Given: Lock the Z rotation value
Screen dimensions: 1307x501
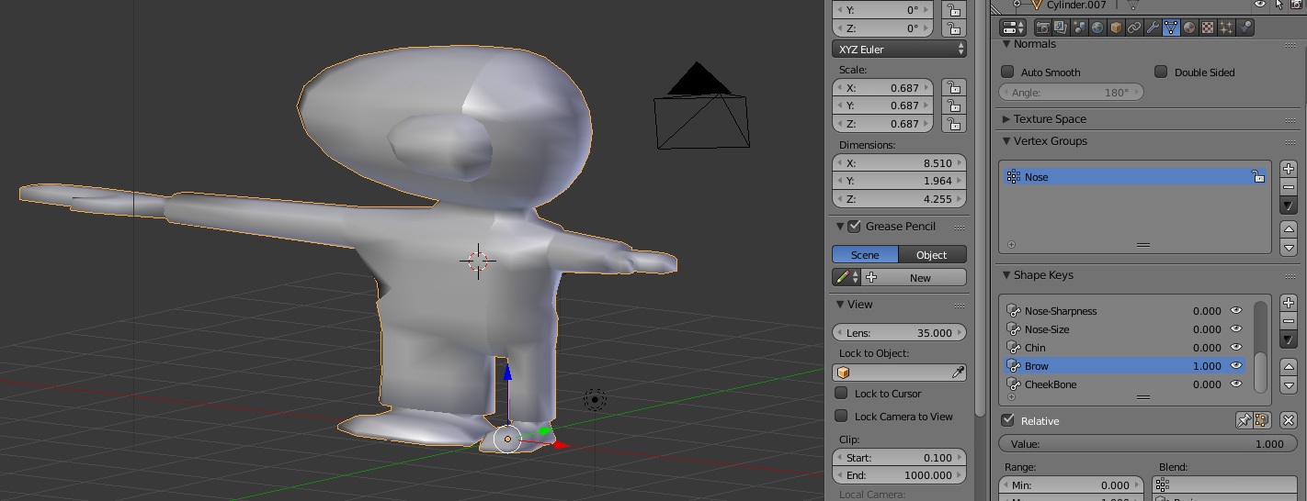Looking at the screenshot, I should [953, 28].
